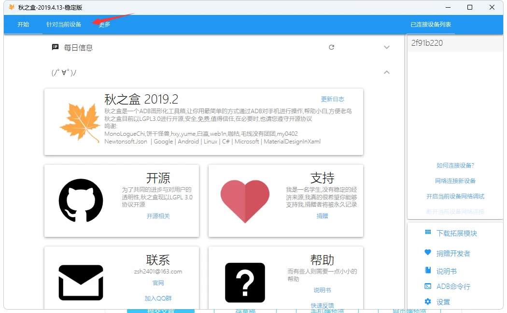This screenshot has height=313, width=507.
Task: Open the 开源相关 link
Action: click(158, 216)
